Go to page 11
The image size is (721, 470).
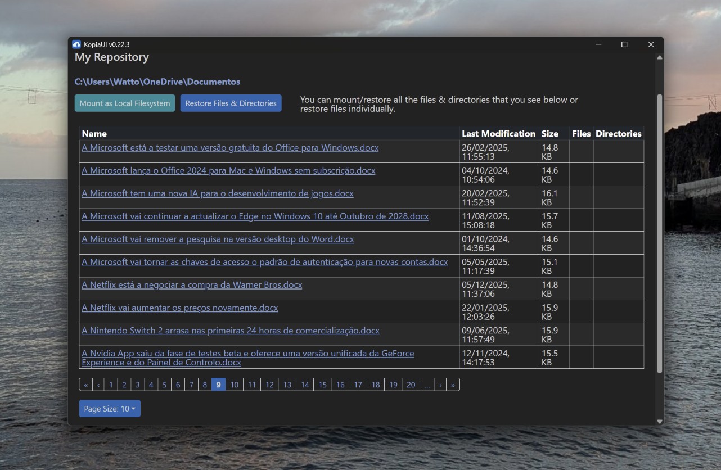point(252,385)
